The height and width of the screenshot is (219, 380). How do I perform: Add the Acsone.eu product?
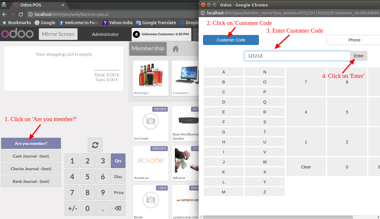(151, 163)
